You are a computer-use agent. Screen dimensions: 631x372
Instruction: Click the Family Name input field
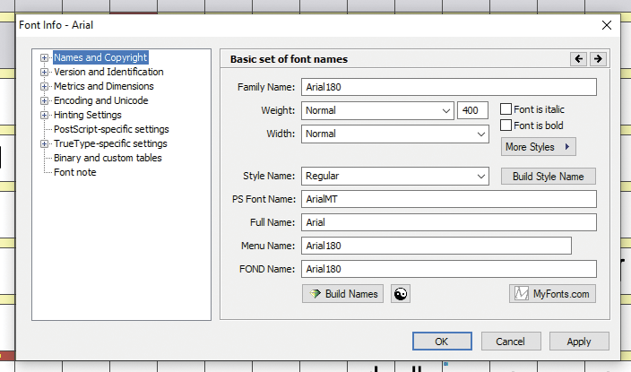point(449,87)
